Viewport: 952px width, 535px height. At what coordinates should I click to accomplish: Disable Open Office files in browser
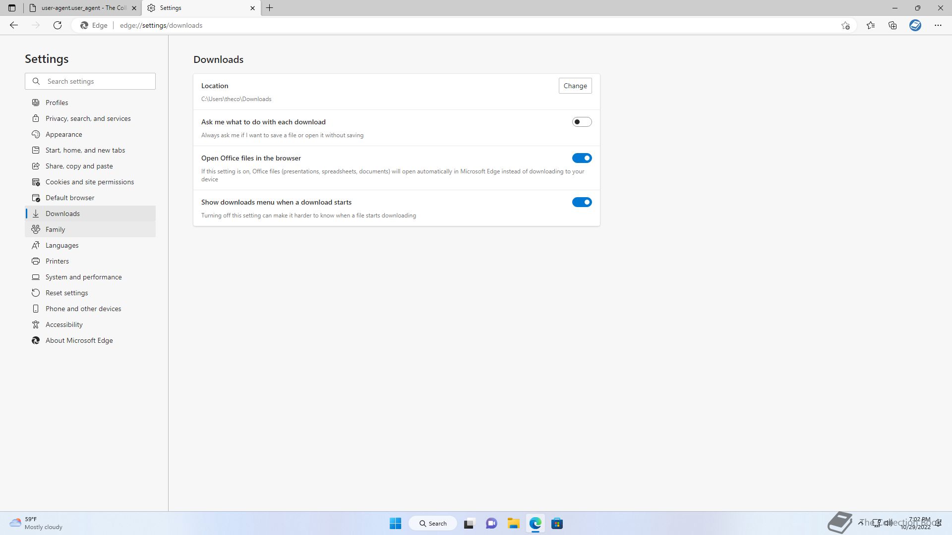pyautogui.click(x=582, y=158)
